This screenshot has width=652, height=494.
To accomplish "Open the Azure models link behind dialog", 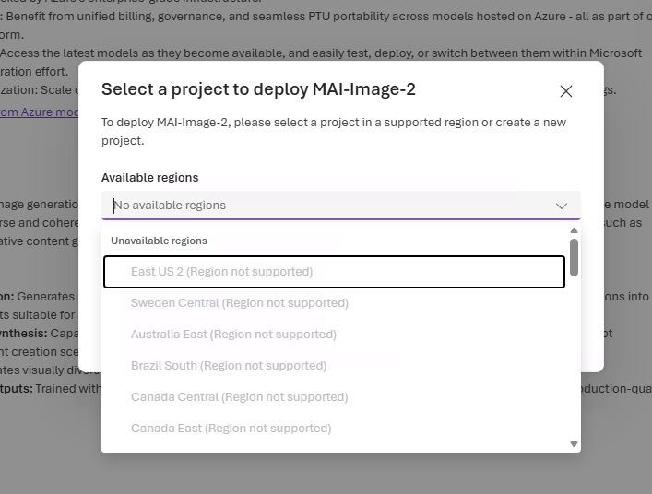I will tap(39, 112).
